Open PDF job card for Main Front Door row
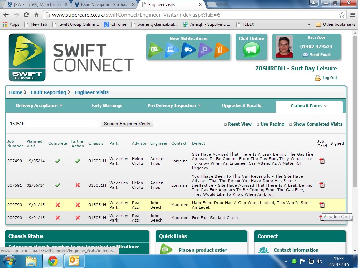This screenshot has height=268, width=358. [322, 205]
